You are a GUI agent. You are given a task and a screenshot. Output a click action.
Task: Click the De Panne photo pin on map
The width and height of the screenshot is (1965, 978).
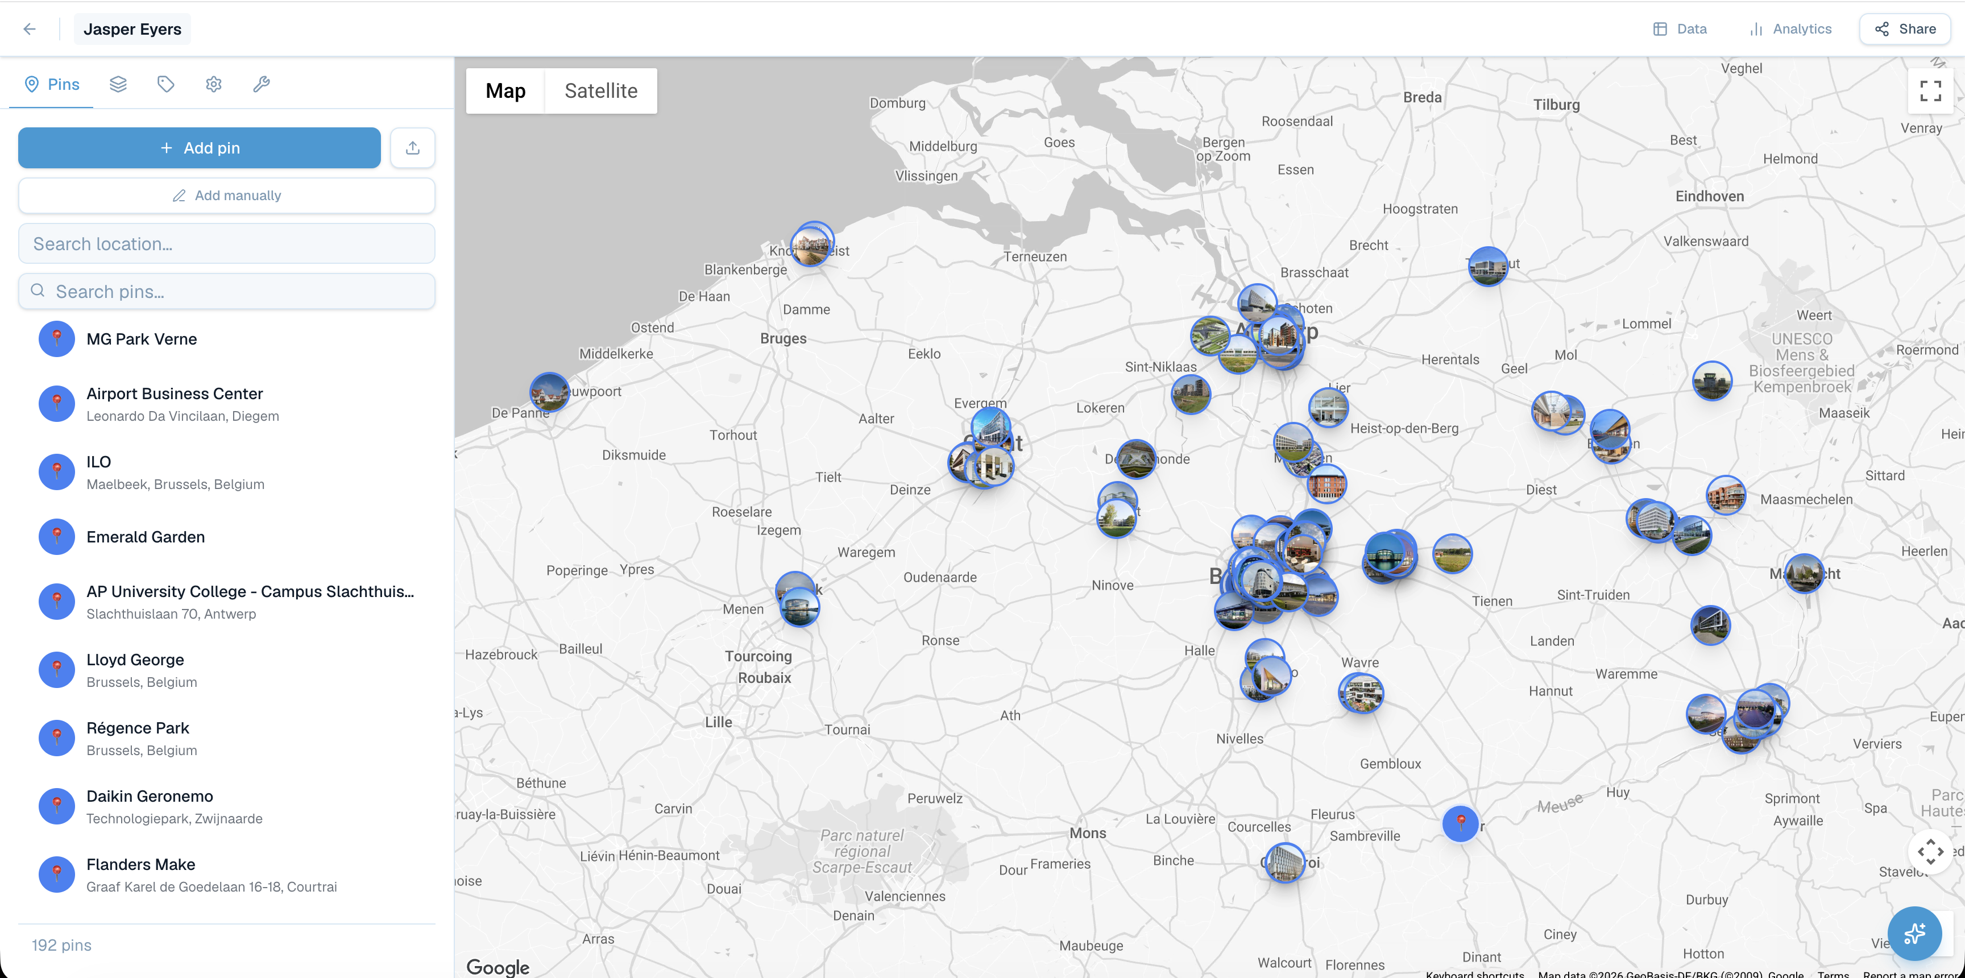point(549,392)
